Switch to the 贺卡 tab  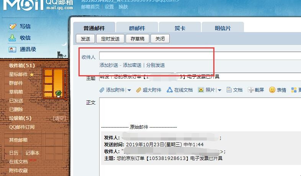coord(180,28)
